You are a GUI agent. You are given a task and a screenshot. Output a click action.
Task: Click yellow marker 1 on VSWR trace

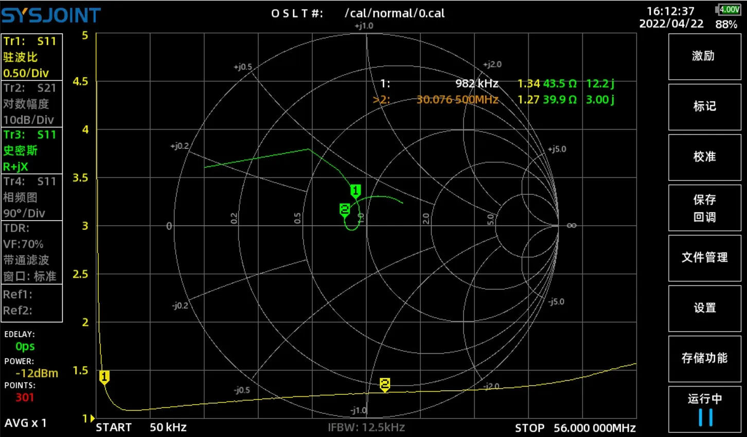[x=104, y=377]
